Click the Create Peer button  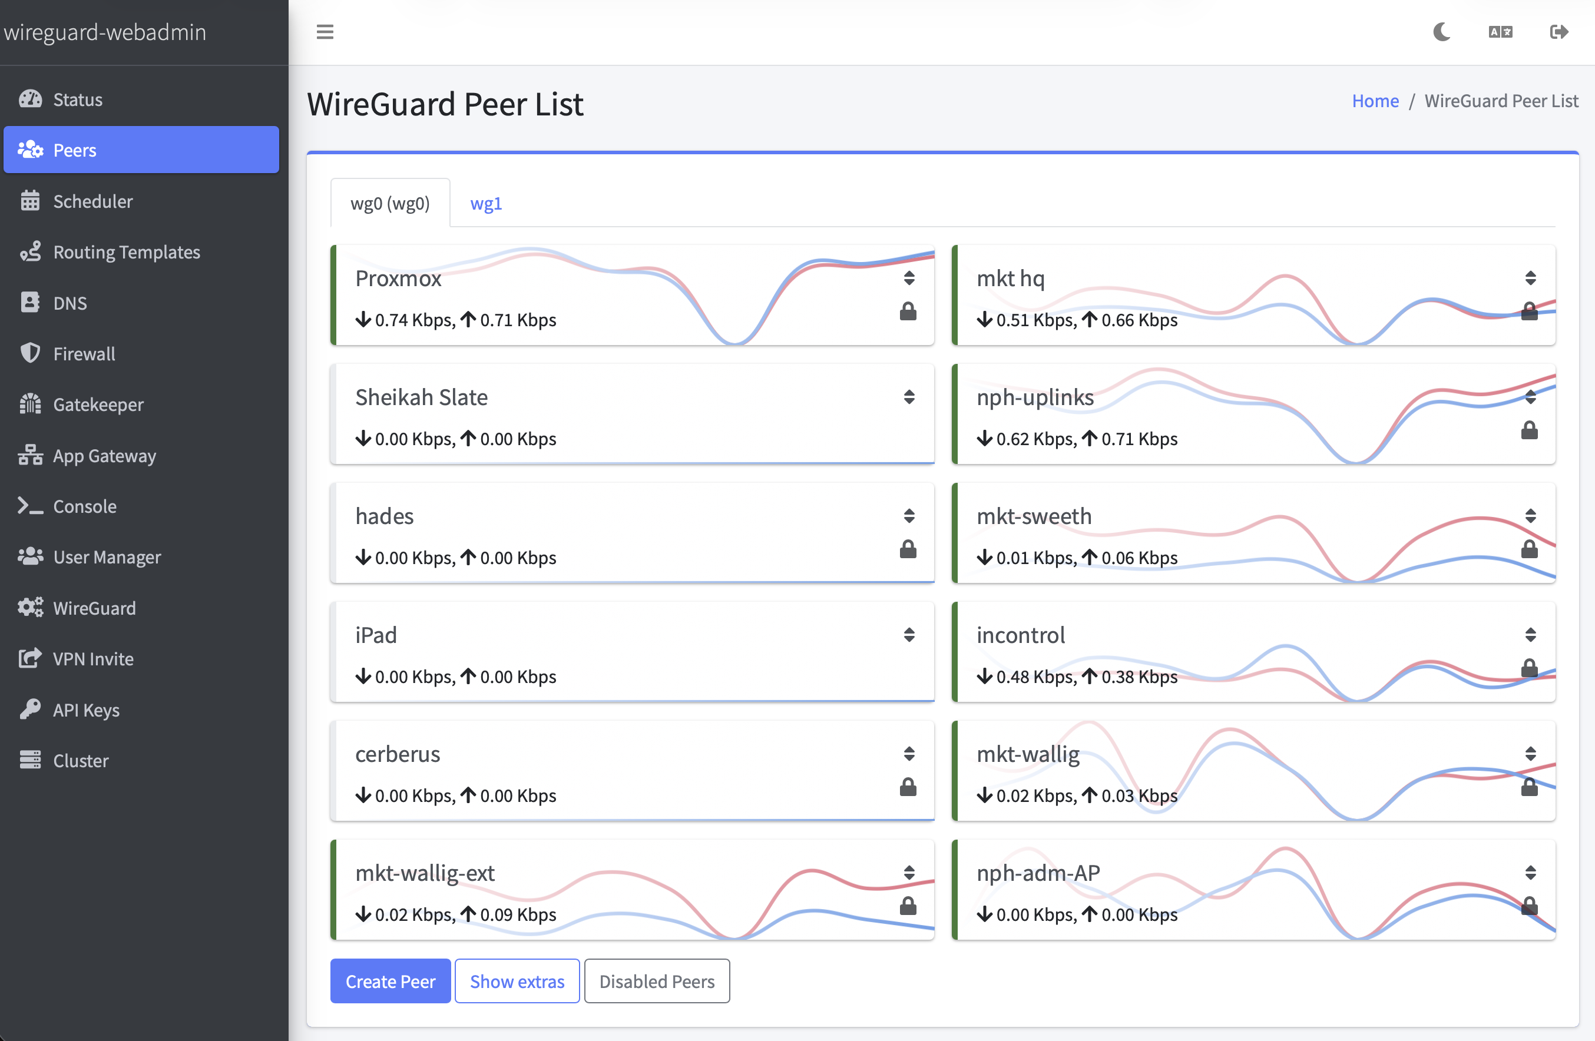(390, 981)
